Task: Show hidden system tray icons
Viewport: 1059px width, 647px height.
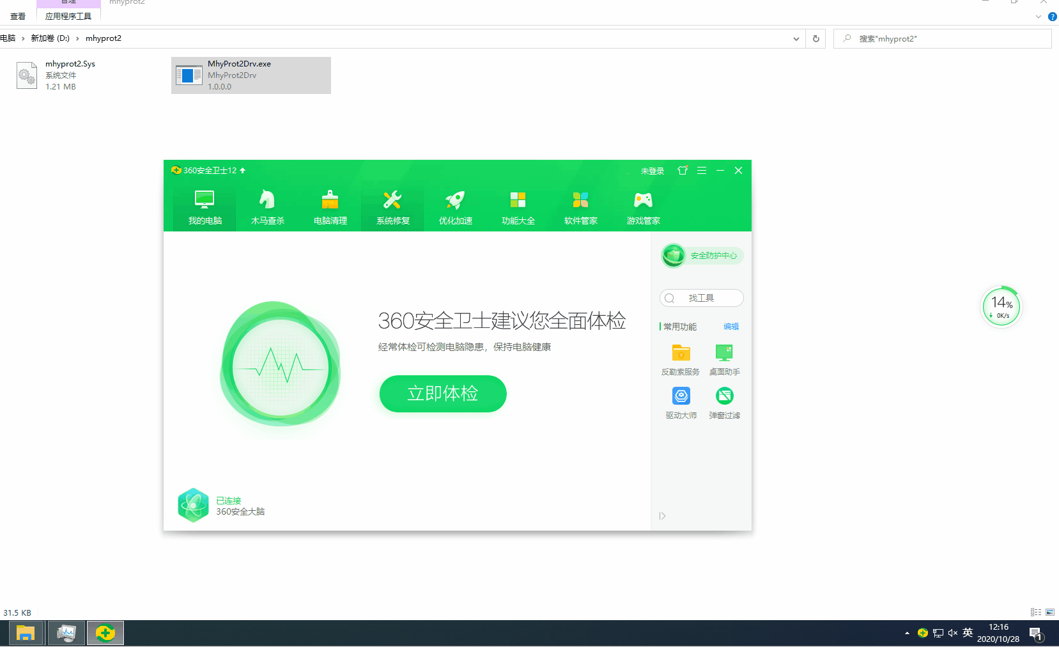Action: coord(907,634)
